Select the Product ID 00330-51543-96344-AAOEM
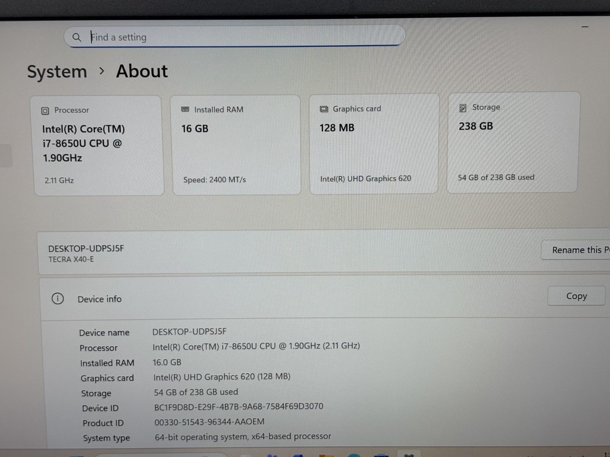 pyautogui.click(x=209, y=422)
